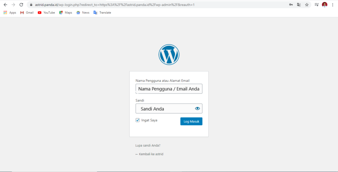Screen dimensions: 338x172
Task: Click the WordPress logo
Action: tap(169, 55)
